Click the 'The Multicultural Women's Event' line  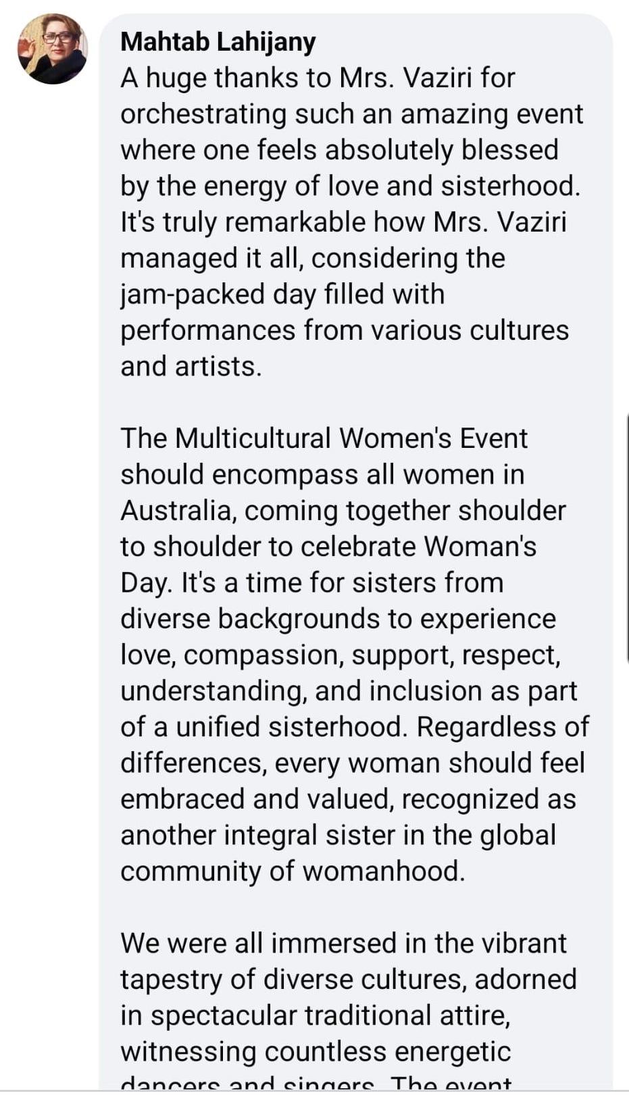pos(324,438)
